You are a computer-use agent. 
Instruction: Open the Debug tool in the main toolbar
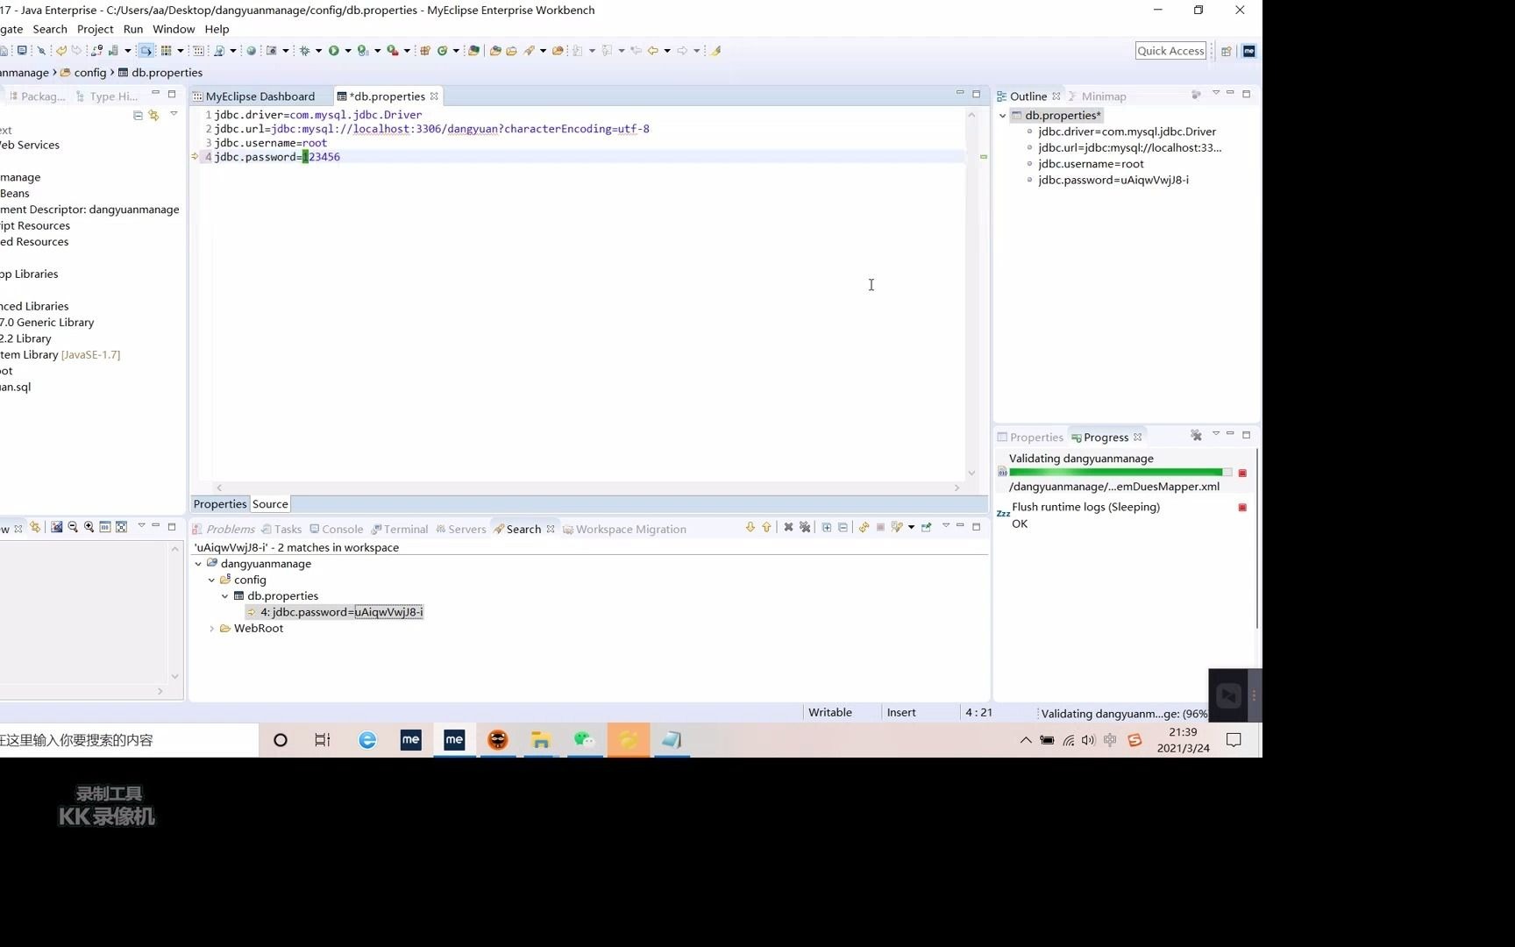click(x=305, y=50)
